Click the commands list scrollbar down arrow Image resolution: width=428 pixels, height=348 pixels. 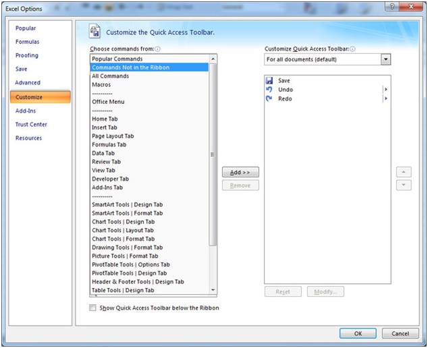point(213,290)
